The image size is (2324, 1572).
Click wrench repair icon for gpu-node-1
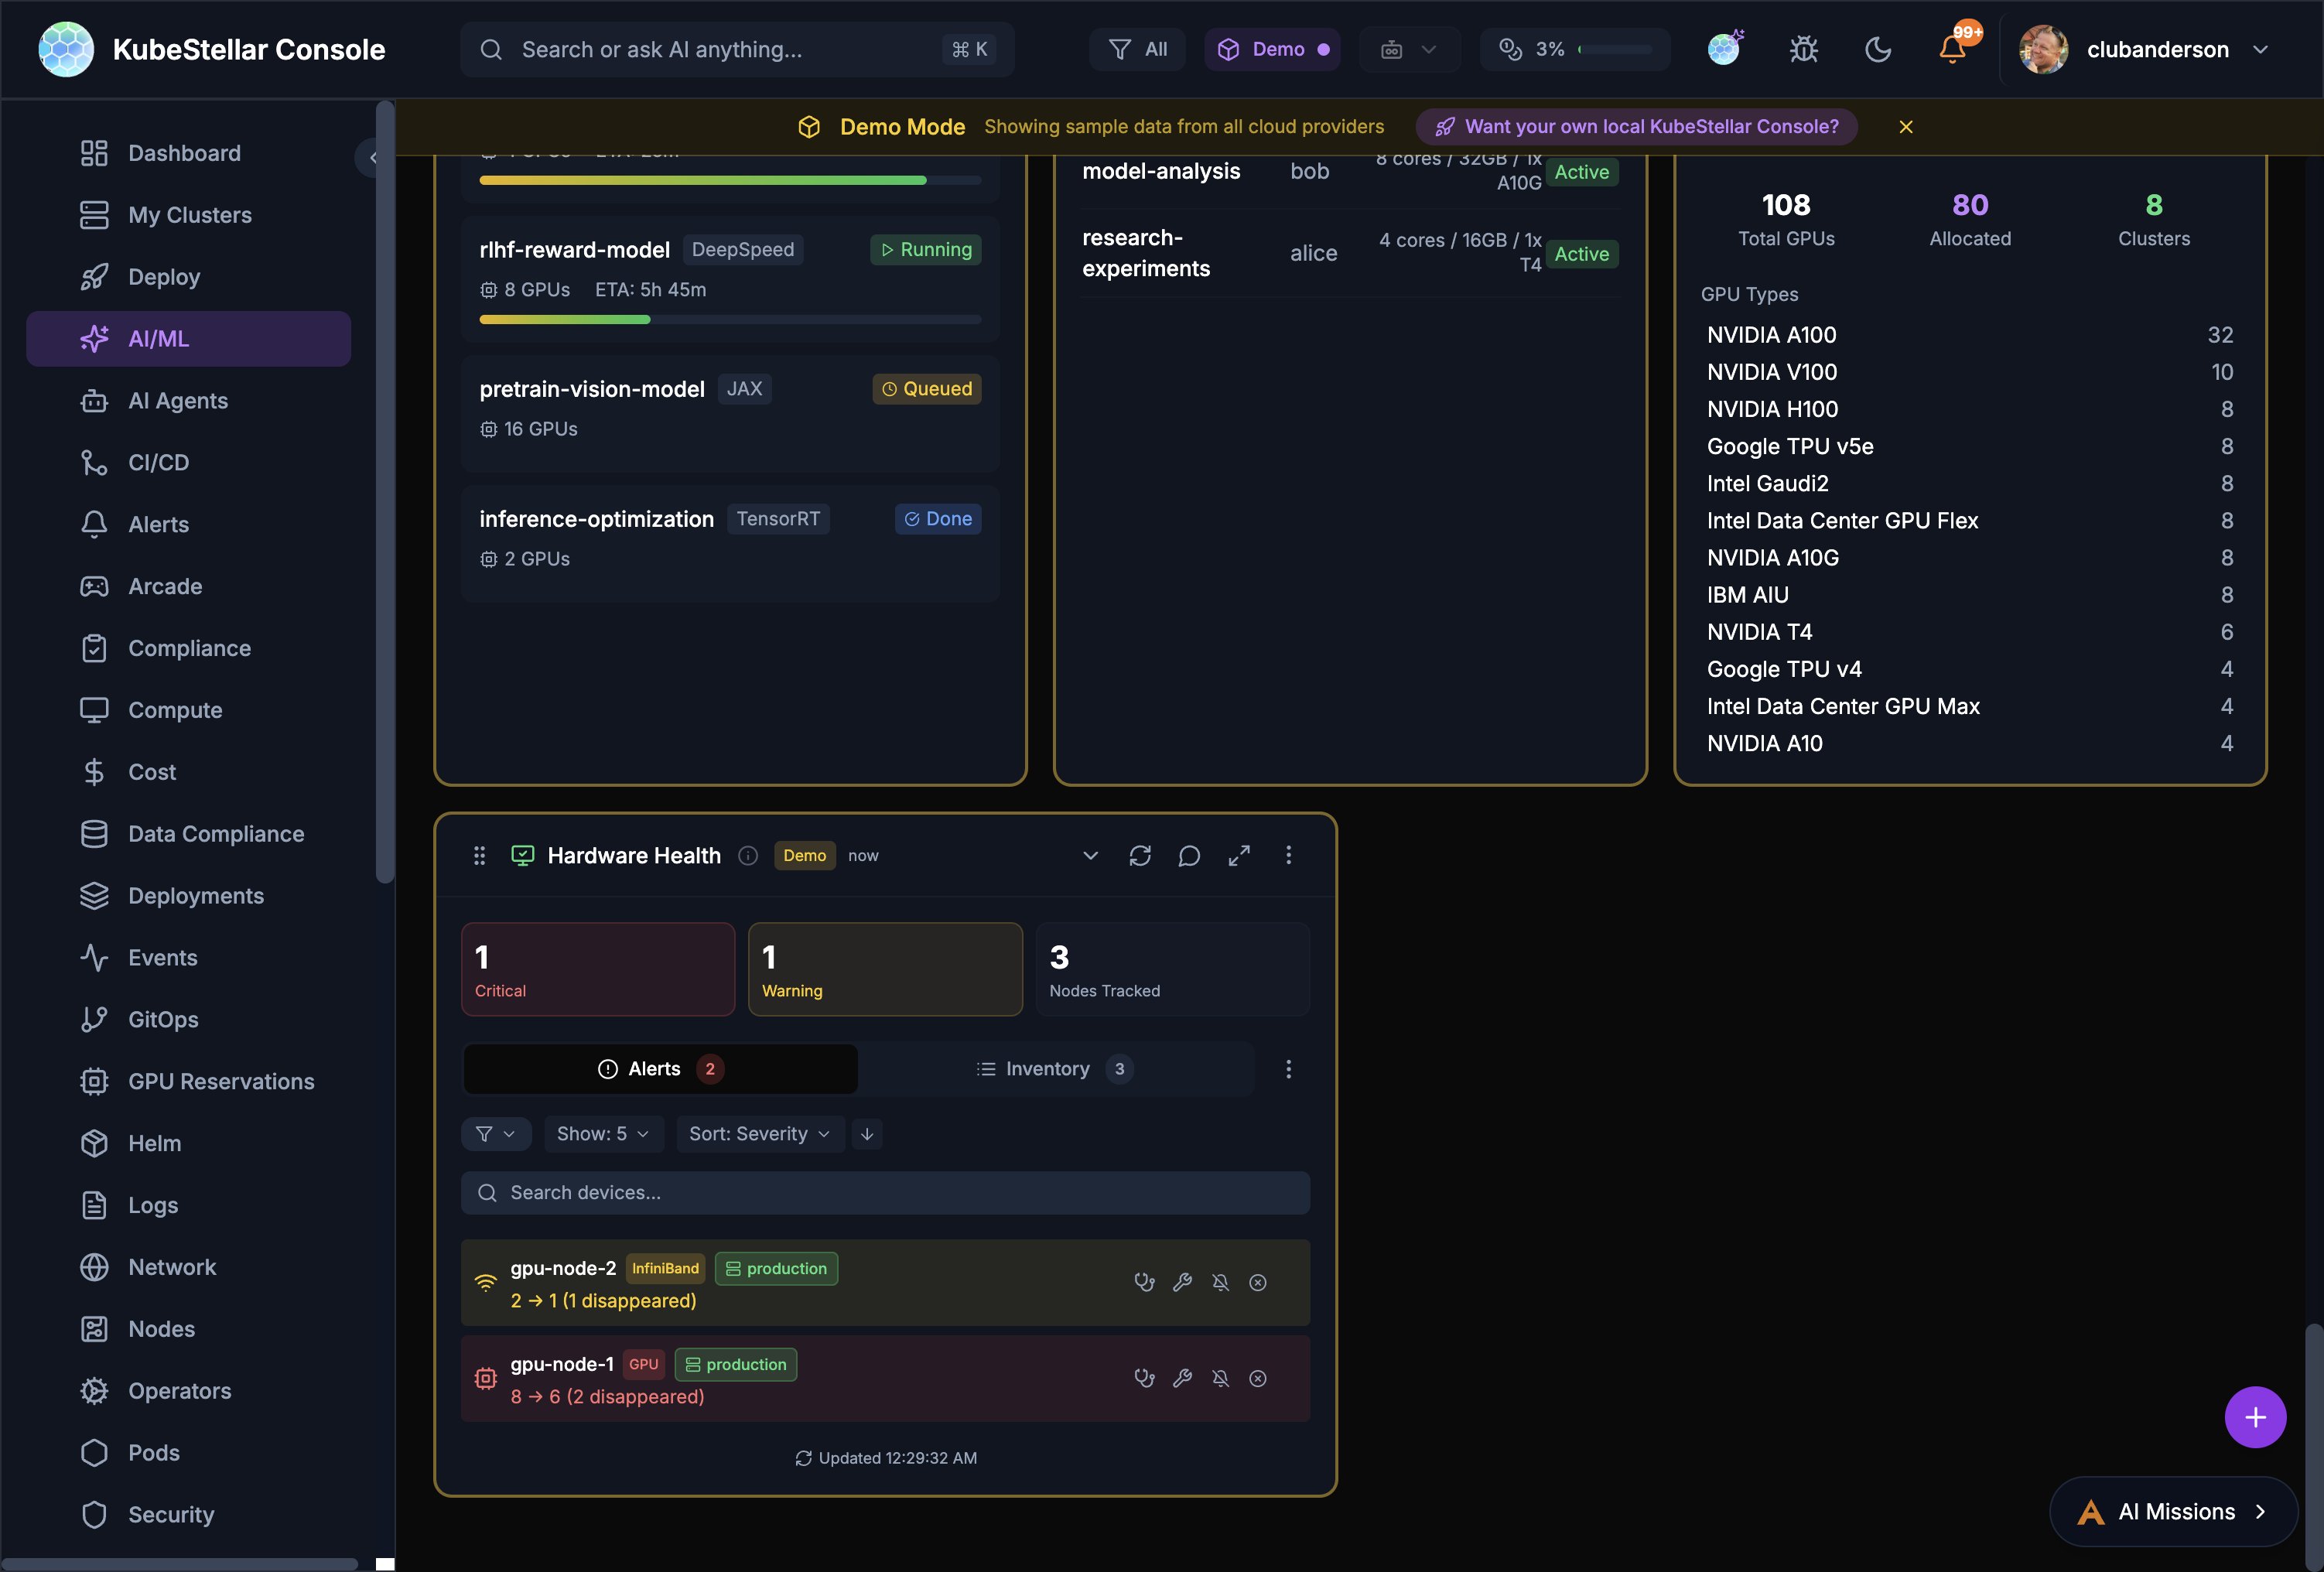(x=1182, y=1379)
